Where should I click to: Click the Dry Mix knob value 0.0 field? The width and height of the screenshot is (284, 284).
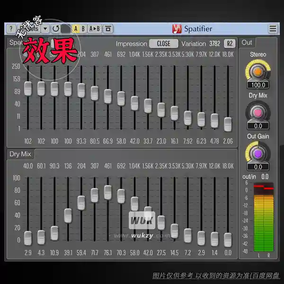point(258,126)
